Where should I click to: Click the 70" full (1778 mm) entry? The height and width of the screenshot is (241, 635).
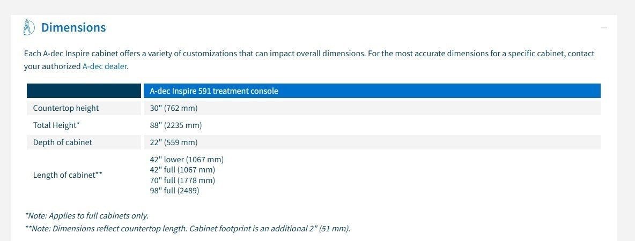point(182,180)
